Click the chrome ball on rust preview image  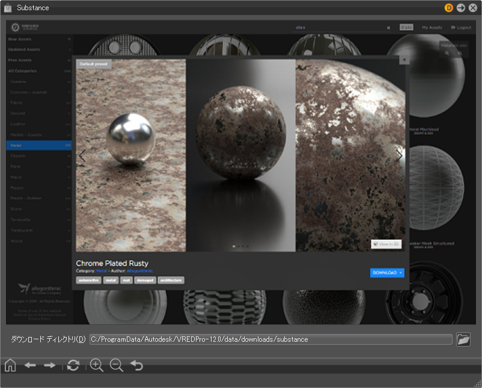(x=131, y=156)
